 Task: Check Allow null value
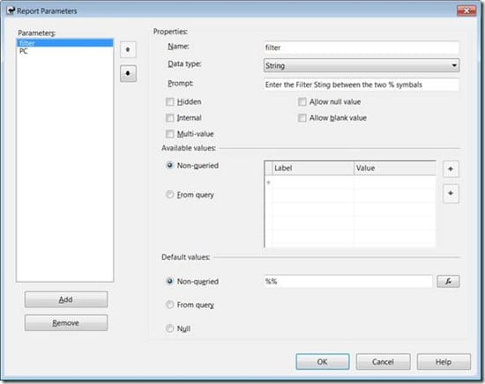(x=302, y=101)
